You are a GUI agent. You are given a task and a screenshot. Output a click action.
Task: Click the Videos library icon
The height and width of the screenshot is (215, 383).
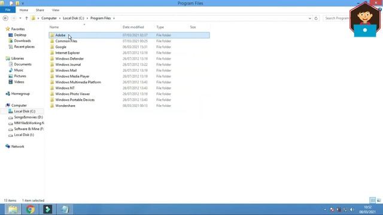coord(11,82)
